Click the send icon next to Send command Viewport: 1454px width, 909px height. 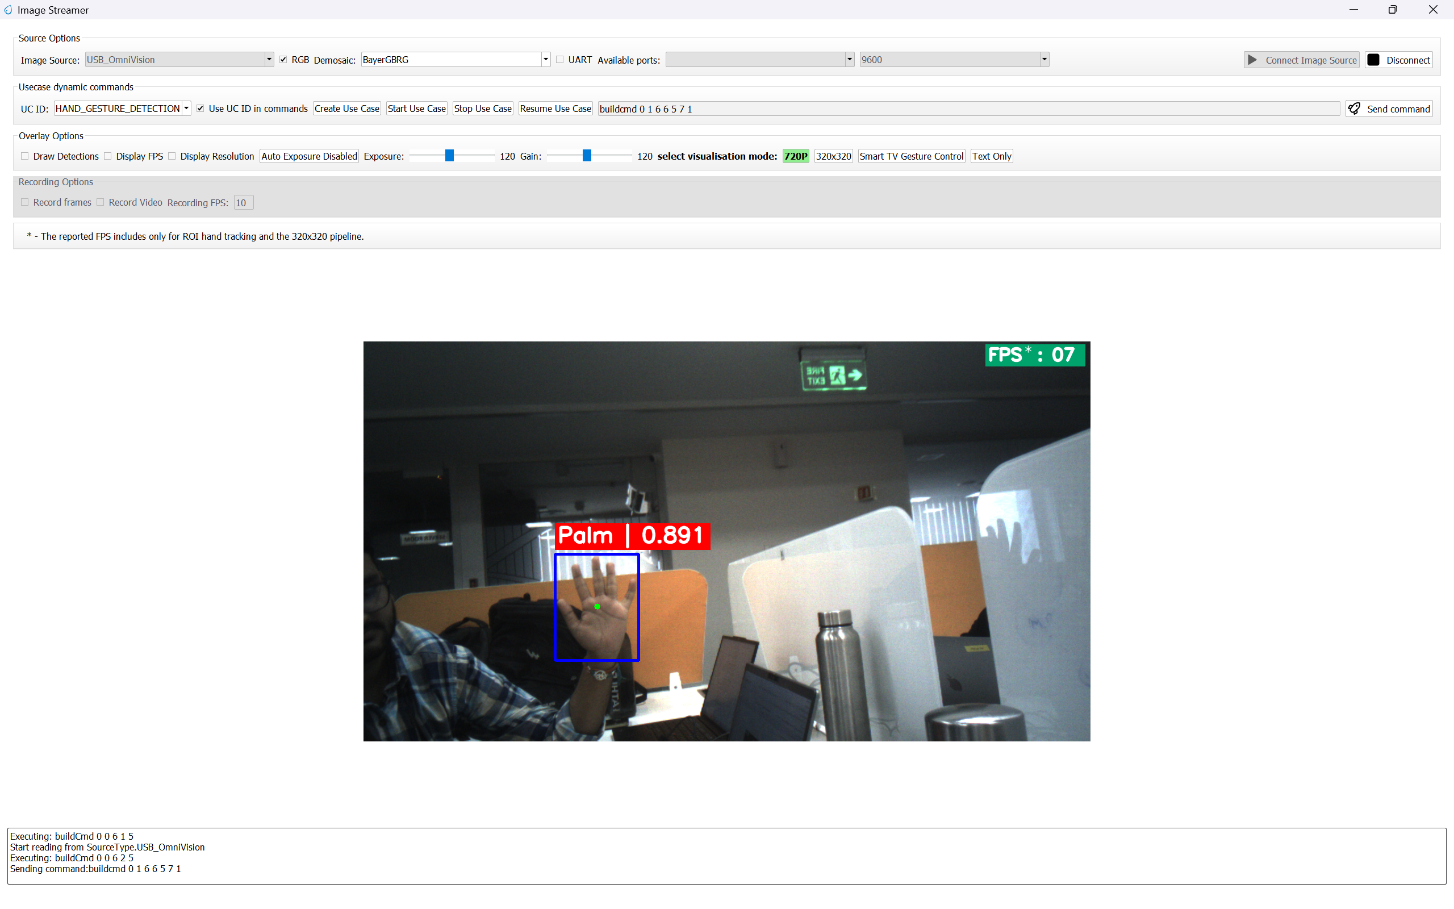click(1355, 108)
